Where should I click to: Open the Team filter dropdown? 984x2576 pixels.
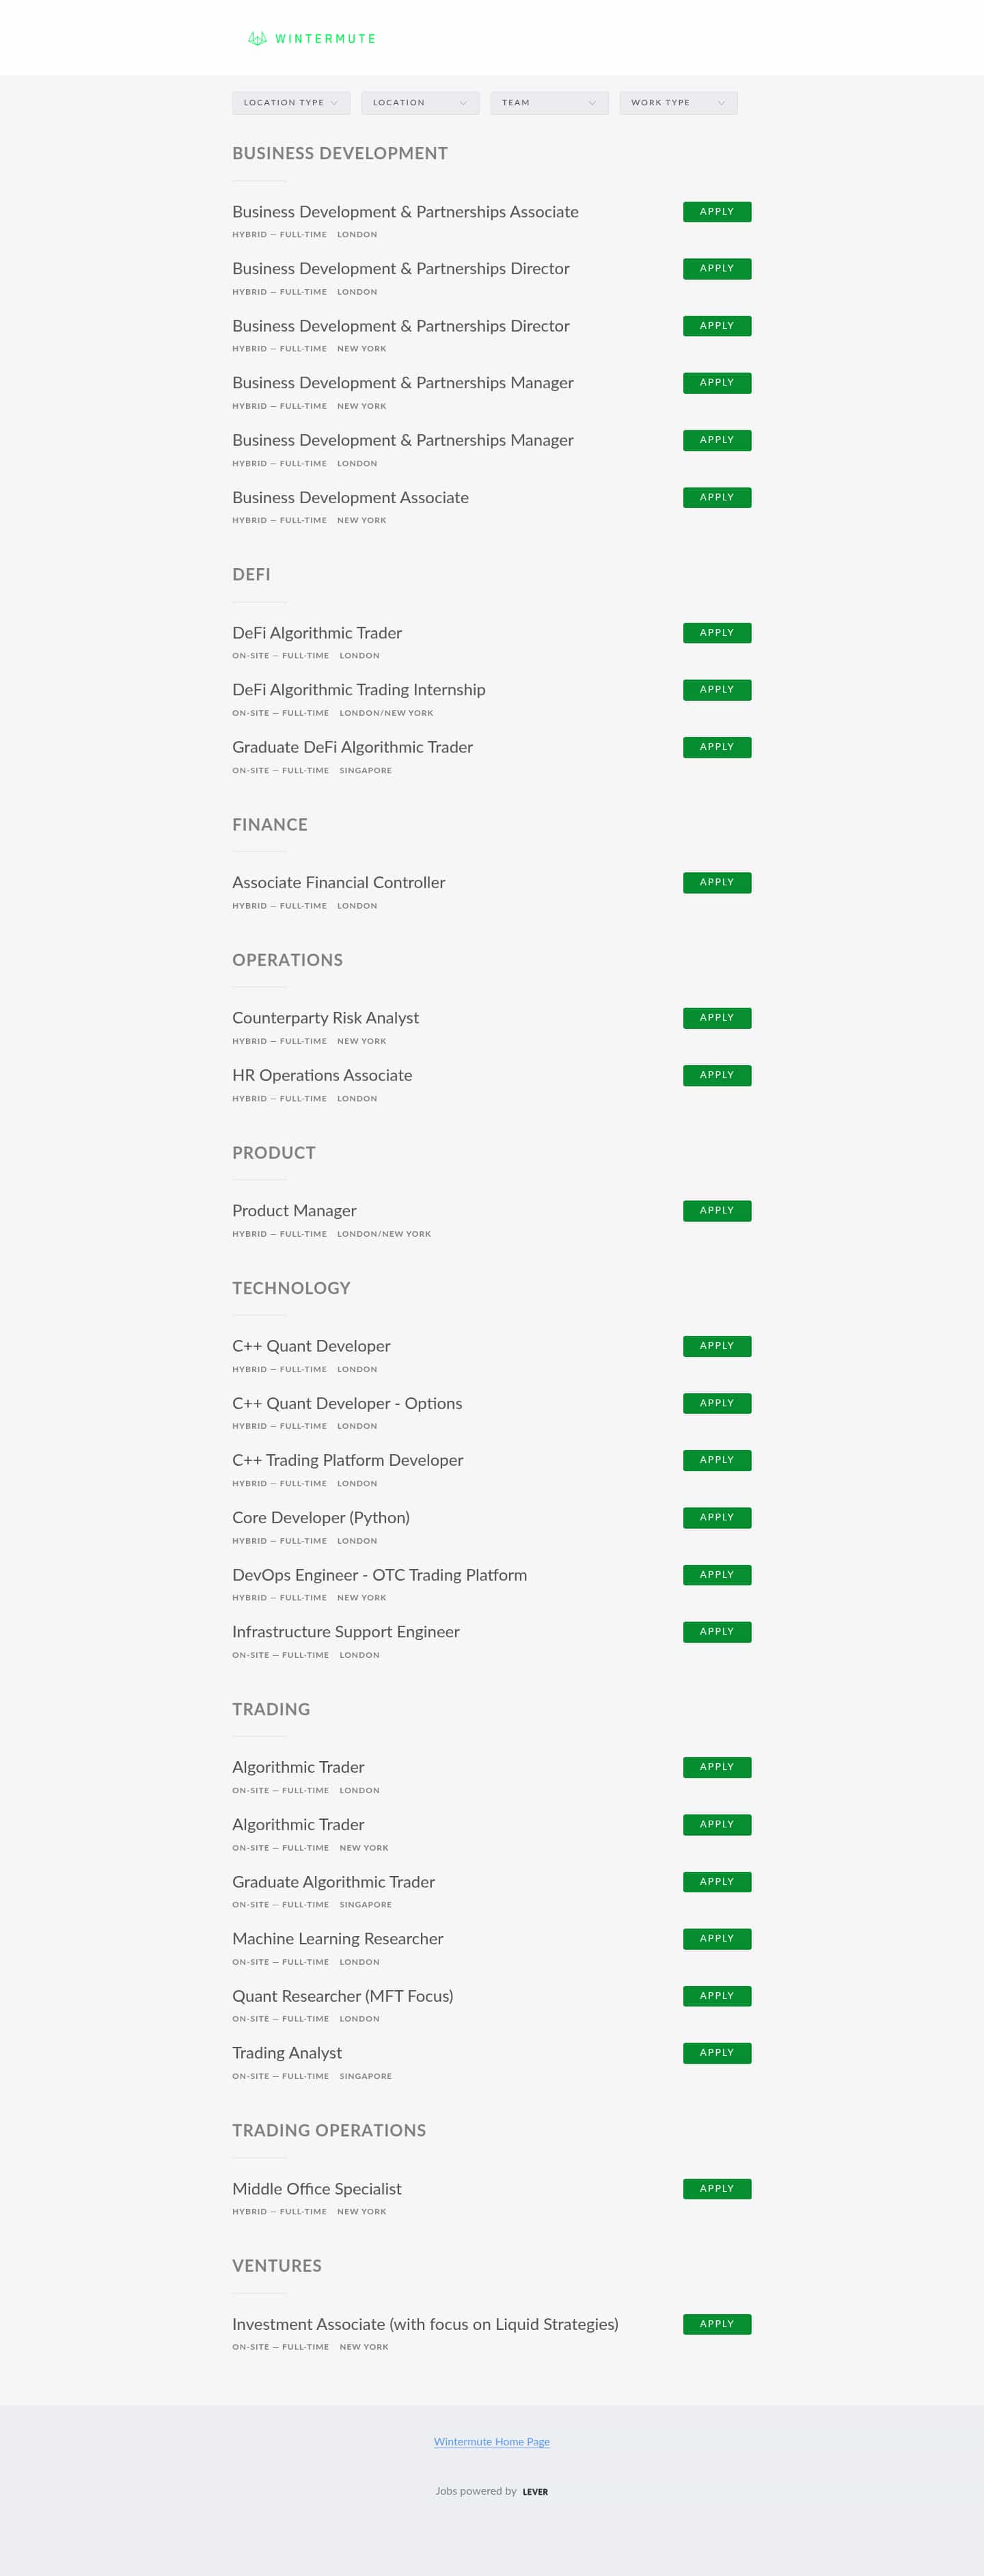(x=548, y=103)
